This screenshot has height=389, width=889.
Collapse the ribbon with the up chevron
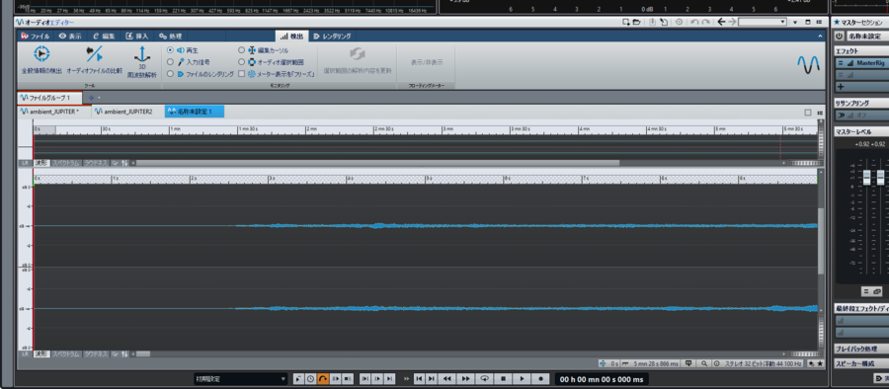pos(821,36)
